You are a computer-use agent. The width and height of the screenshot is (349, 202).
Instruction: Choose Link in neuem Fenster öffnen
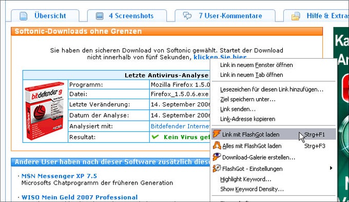pos(274,65)
